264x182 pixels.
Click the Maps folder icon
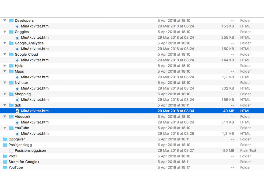tap(11, 71)
